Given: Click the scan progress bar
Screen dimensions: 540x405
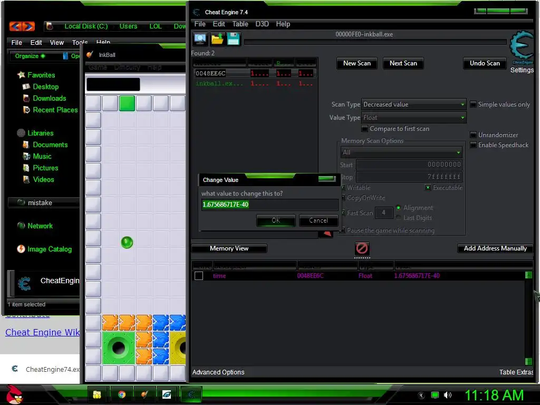Looking at the screenshot, I should 375,42.
